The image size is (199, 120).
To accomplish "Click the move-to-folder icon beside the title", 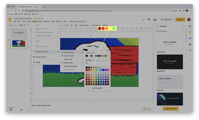I will 39,18.
